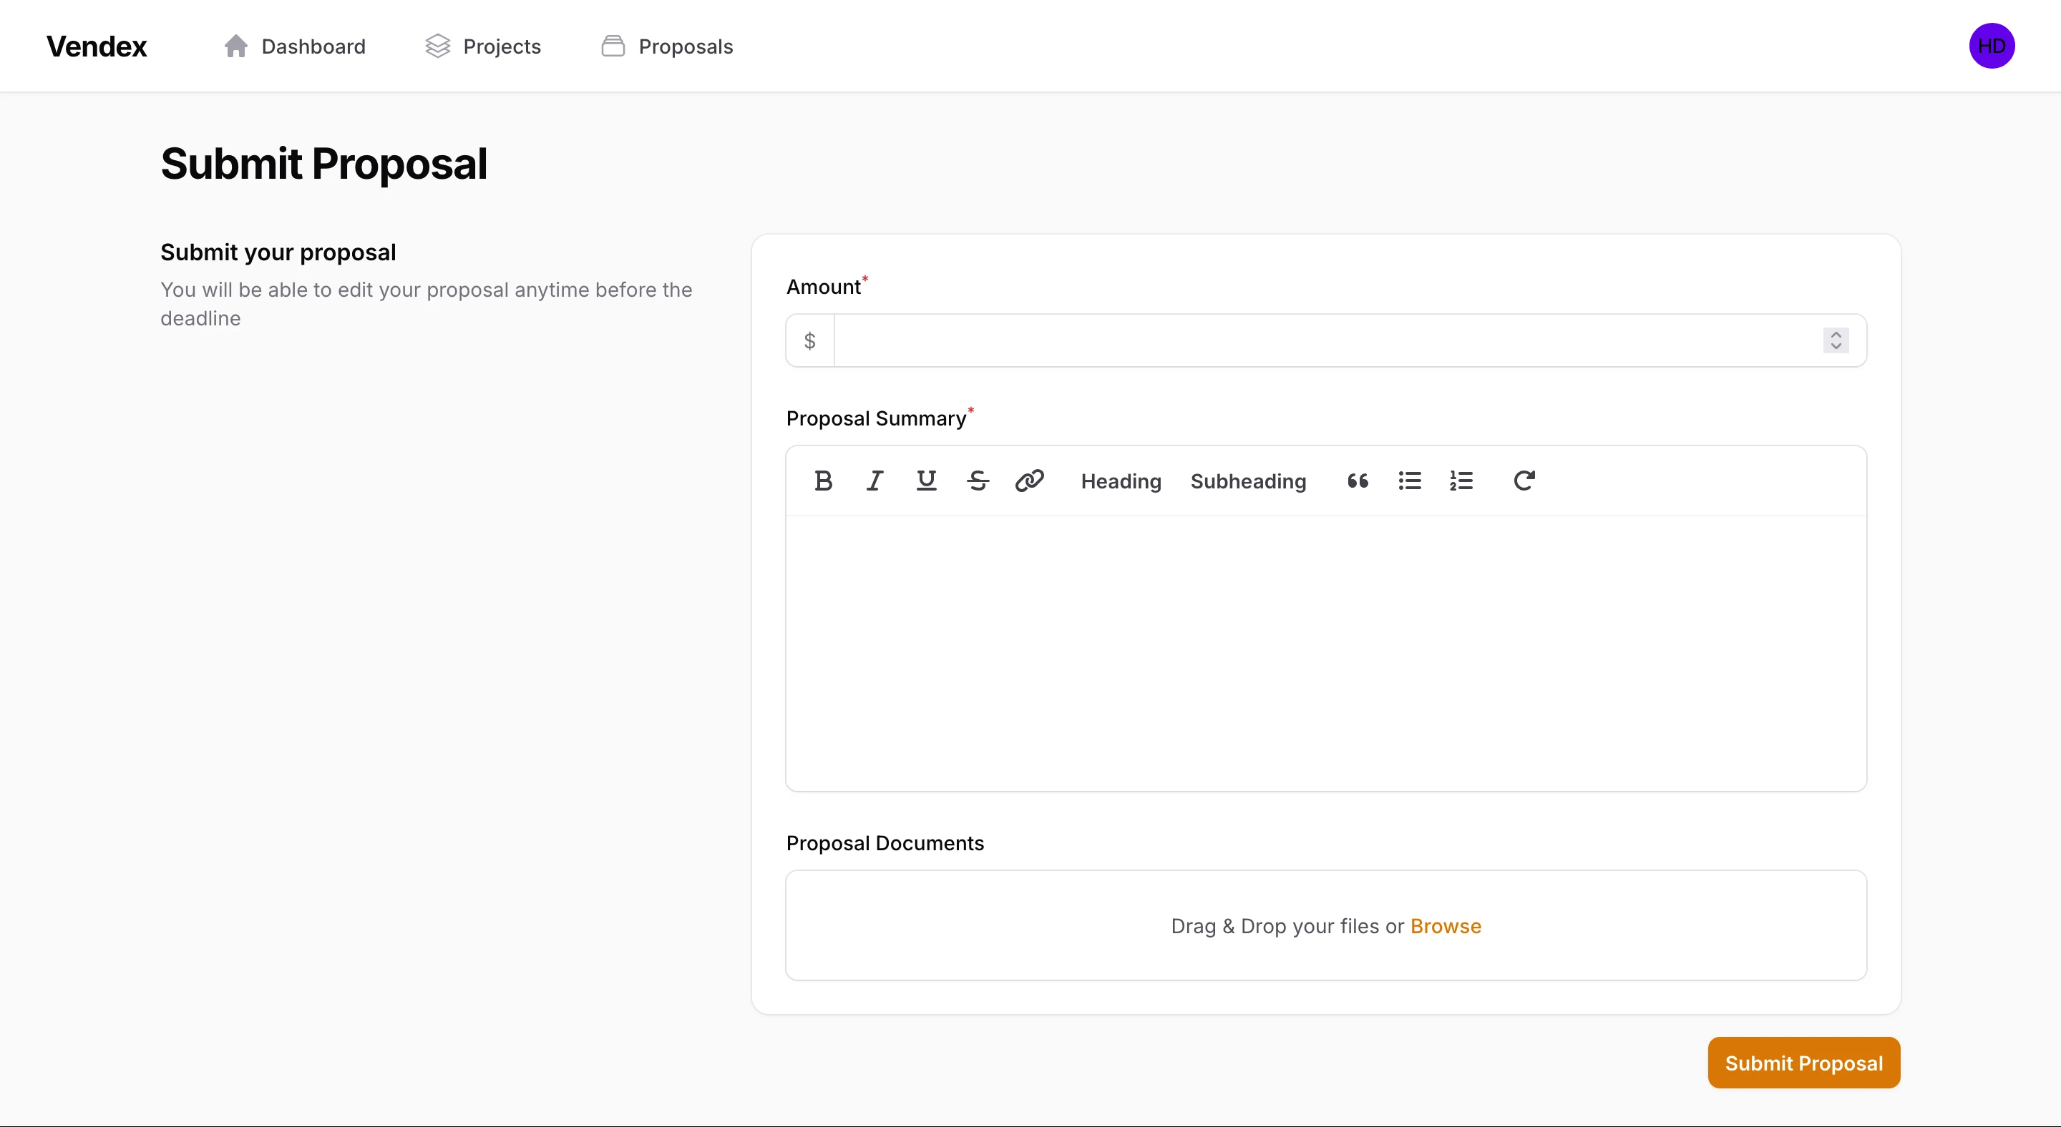Click the Submit Proposal button
This screenshot has height=1127, width=2061.
click(1804, 1062)
